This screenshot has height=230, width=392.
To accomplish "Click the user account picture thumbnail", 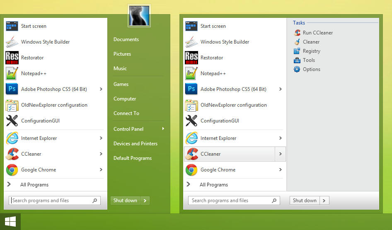I will (x=139, y=16).
